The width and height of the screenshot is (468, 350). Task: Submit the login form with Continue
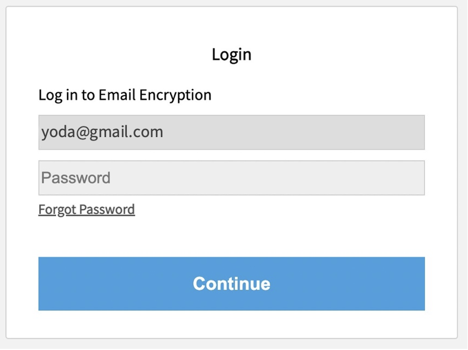coord(231,284)
